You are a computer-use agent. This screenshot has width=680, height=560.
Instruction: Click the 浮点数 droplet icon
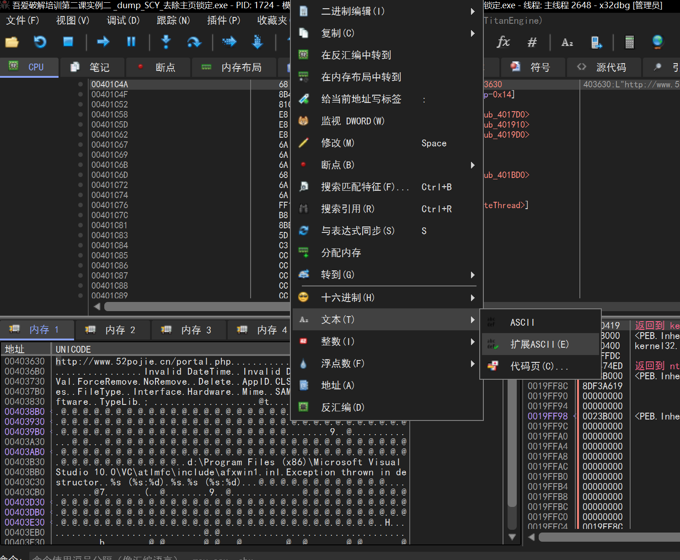pos(304,363)
